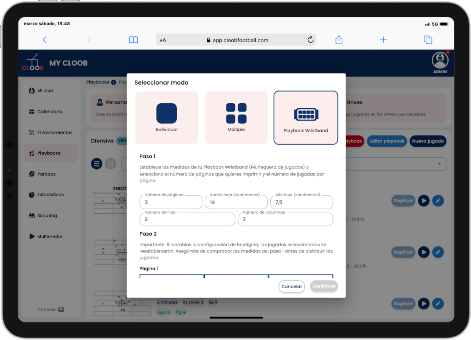Choose the Múltiple mode option

(x=236, y=118)
